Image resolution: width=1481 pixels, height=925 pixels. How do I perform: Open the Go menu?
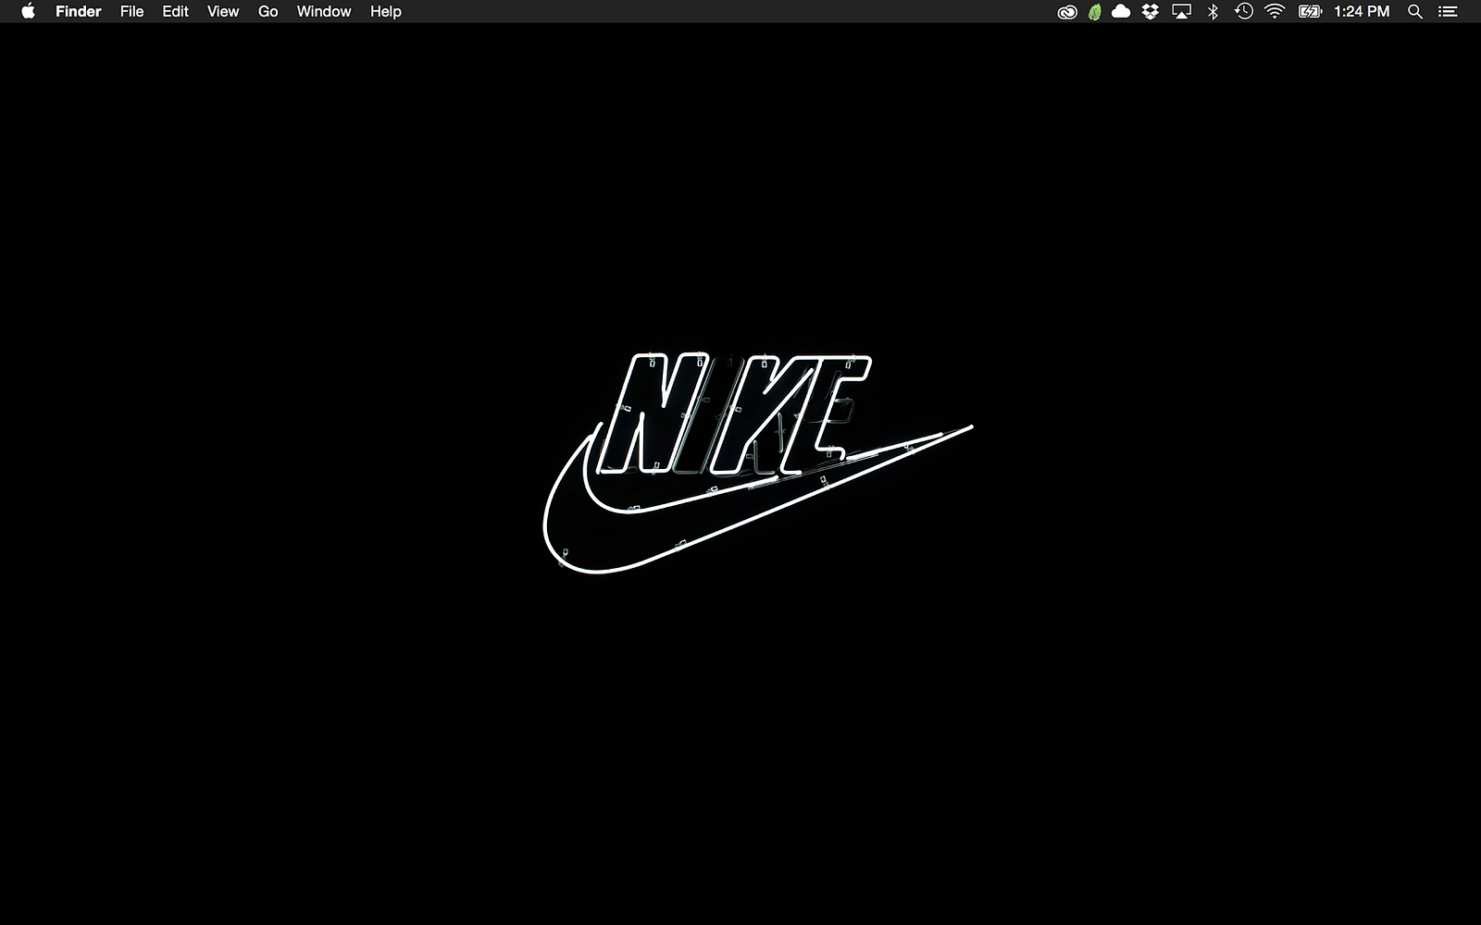(x=268, y=11)
